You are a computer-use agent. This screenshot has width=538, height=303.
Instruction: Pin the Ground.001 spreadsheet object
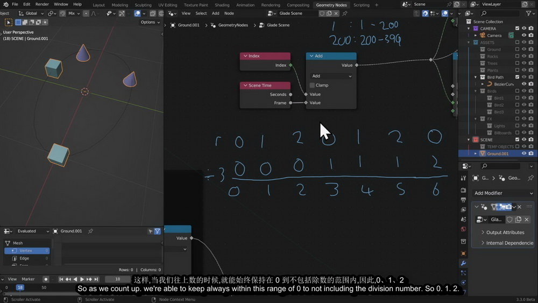click(x=90, y=231)
